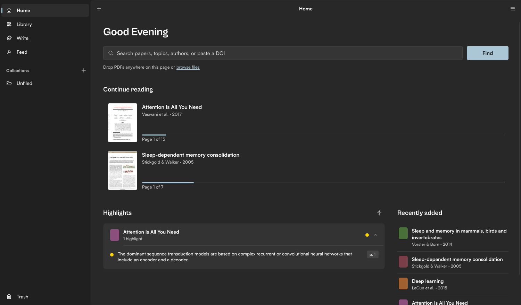Click yellow bullet beside the highlight quote

pos(112,255)
